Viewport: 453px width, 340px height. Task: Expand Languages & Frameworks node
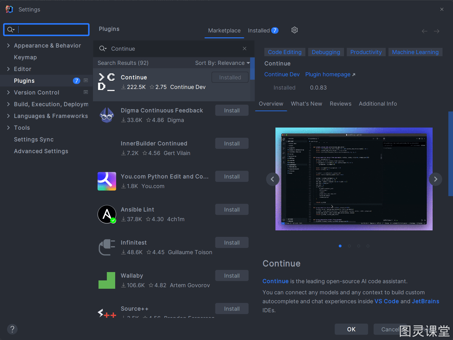(8, 116)
